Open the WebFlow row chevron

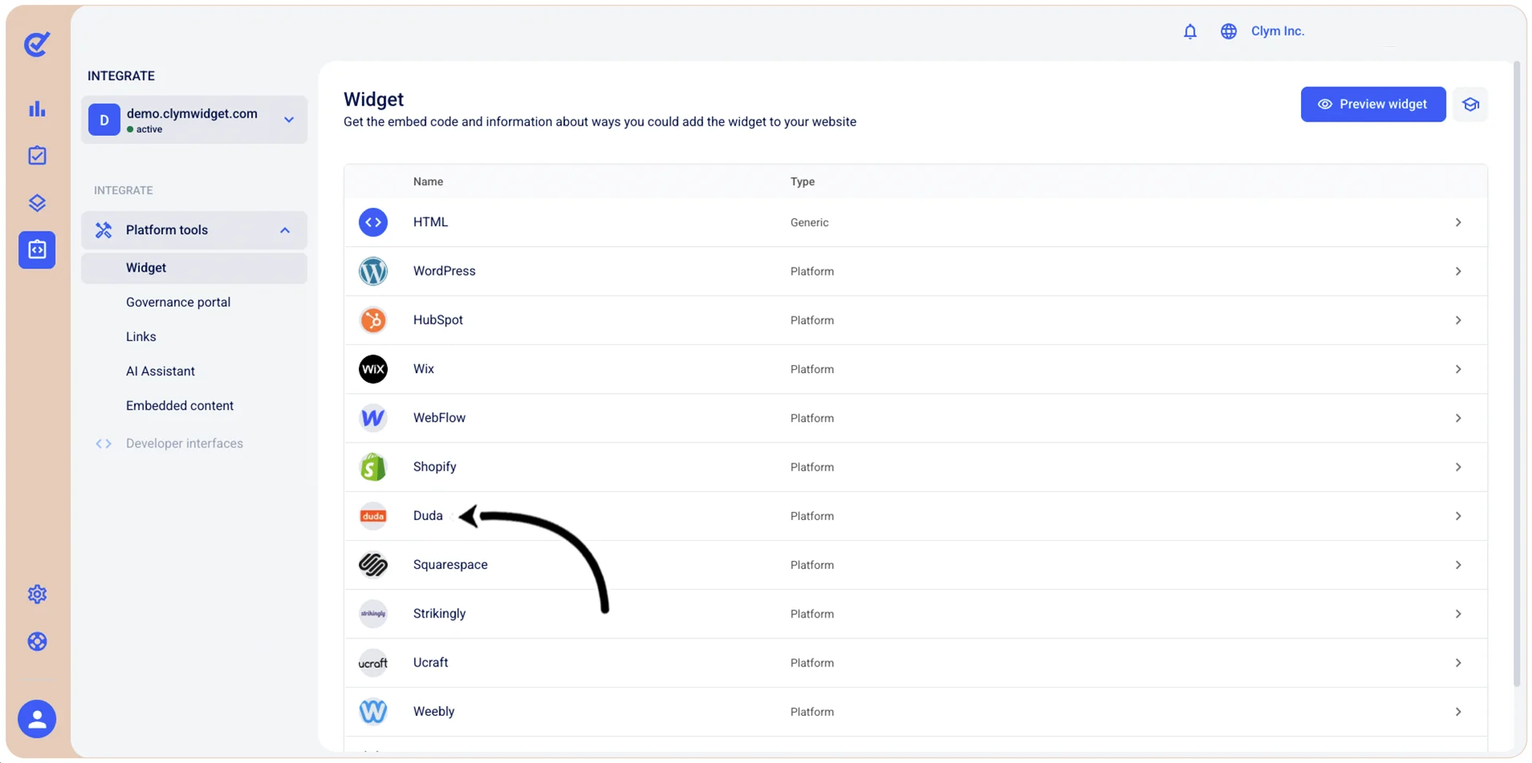coord(1458,418)
